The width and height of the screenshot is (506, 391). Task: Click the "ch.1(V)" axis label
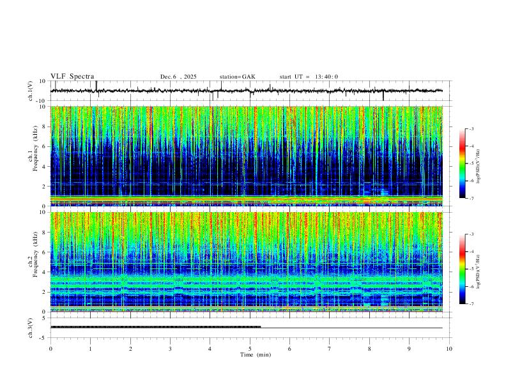tap(31, 91)
